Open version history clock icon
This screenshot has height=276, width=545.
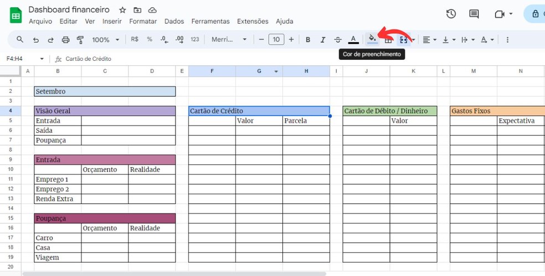[x=451, y=14]
